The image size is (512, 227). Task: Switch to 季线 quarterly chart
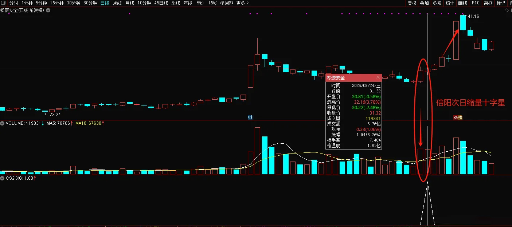click(176, 3)
